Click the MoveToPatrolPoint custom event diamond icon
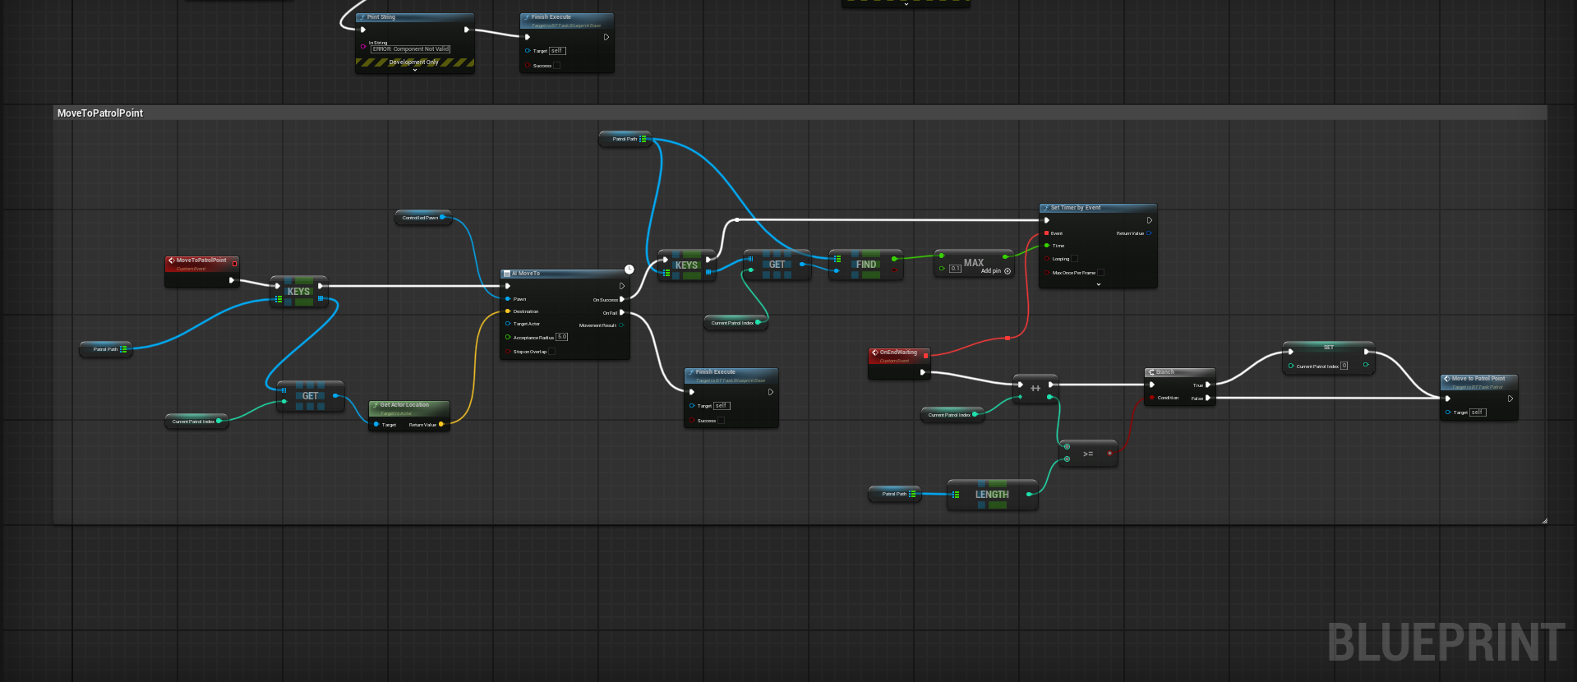This screenshot has height=682, width=1577. point(172,260)
